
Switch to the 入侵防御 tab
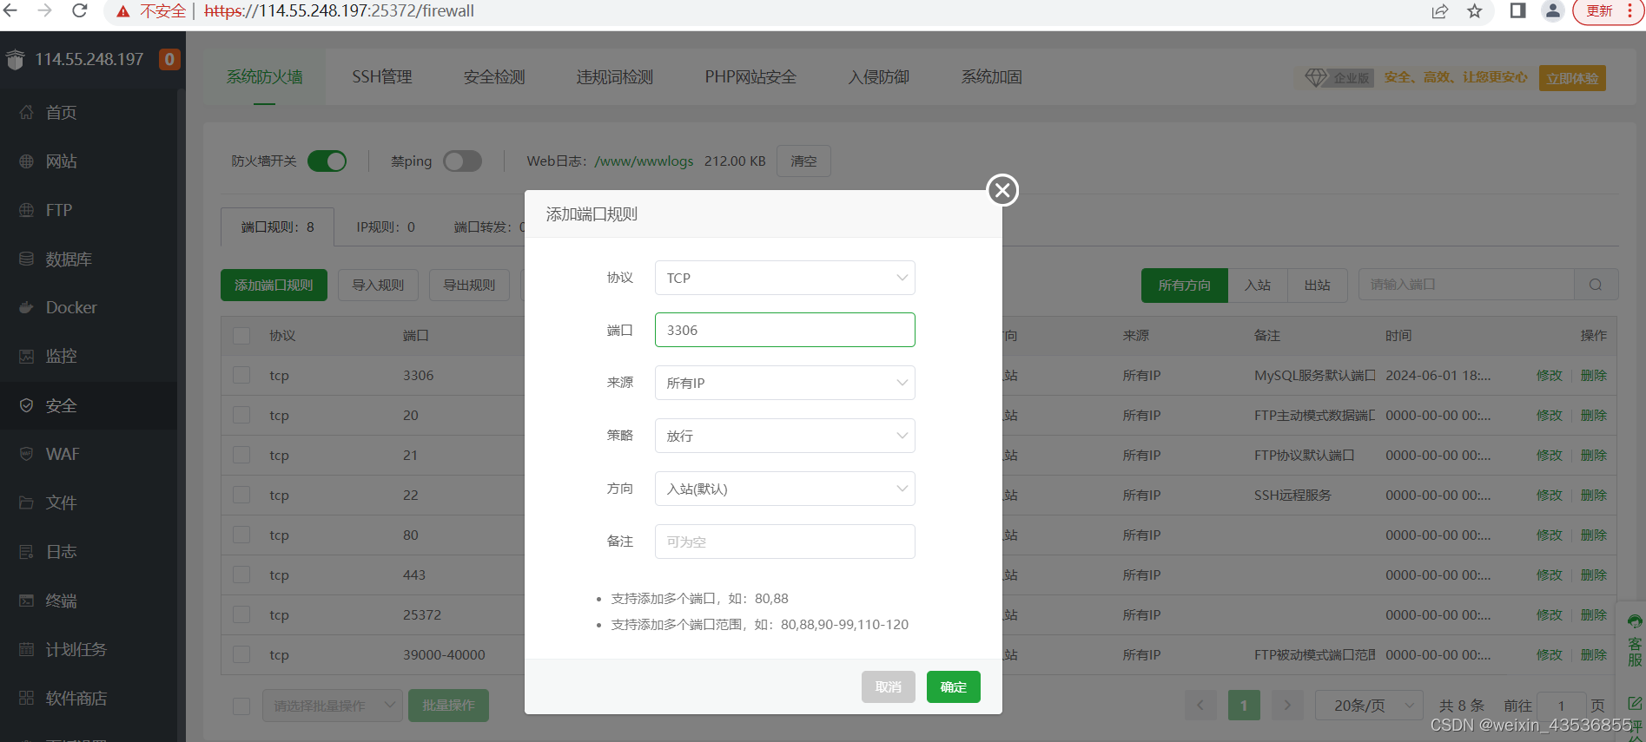pos(879,77)
